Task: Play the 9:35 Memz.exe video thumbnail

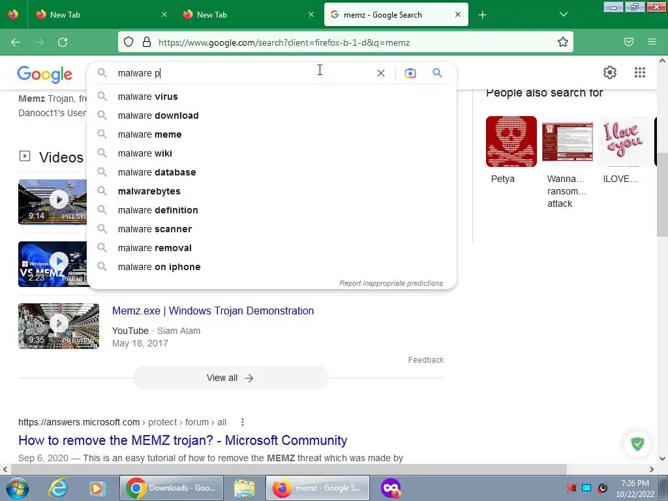Action: [59, 326]
